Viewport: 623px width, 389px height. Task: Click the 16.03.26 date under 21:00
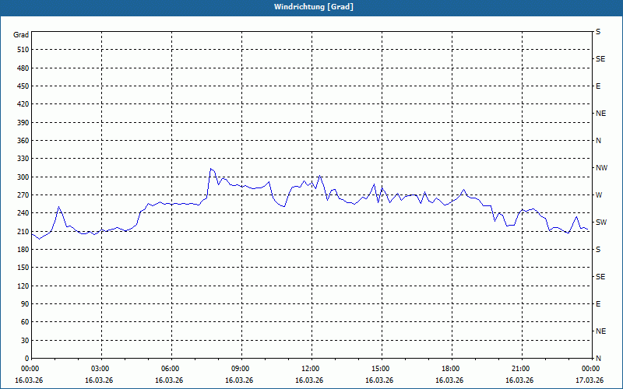(519, 380)
